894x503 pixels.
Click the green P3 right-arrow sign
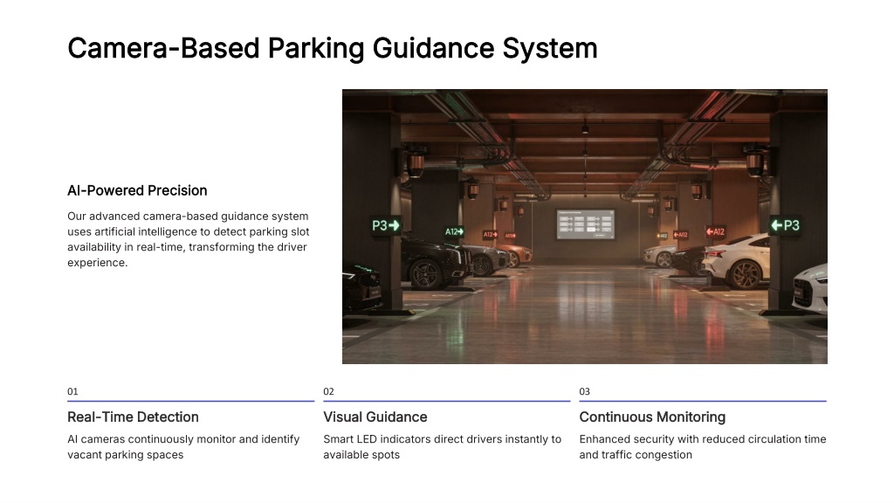click(x=385, y=225)
